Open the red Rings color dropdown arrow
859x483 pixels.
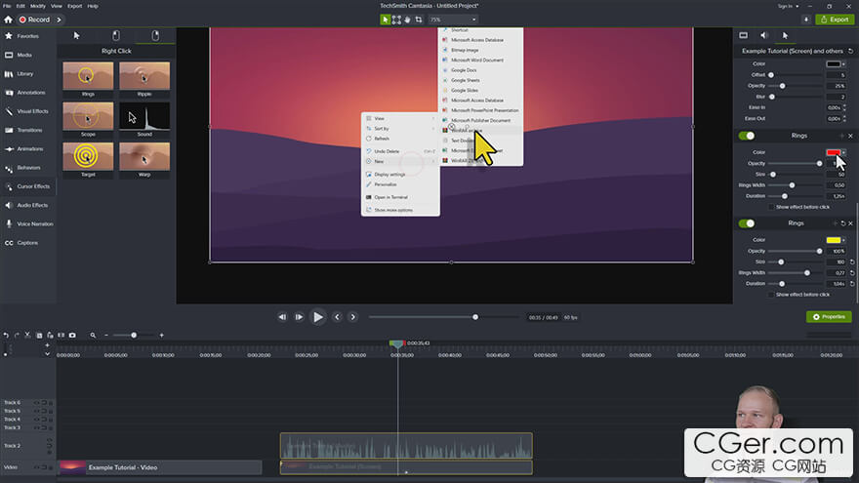click(x=843, y=152)
